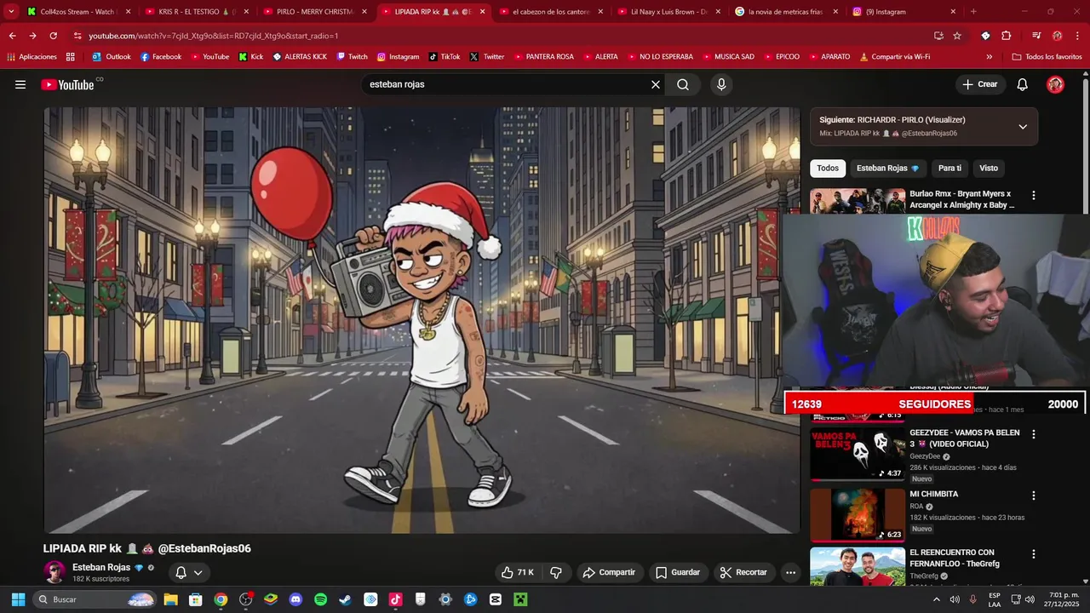
Task: Select the Para ti filter chip
Action: click(x=949, y=168)
